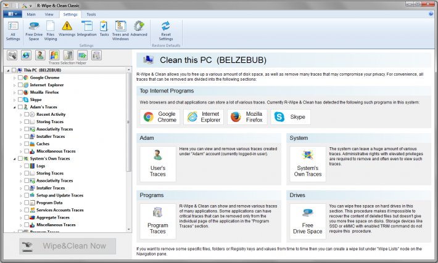Screen dimensions: 438x263
Task: Collapse the Adam's Traces node
Action: 14,107
